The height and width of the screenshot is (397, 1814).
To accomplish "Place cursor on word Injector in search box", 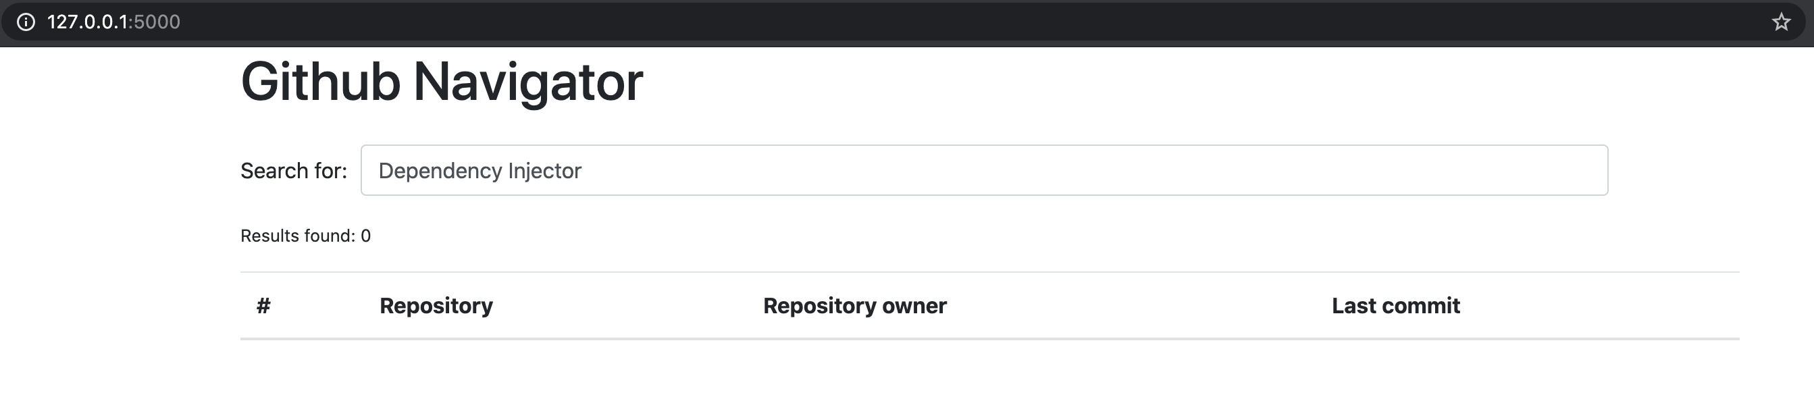I will click(x=544, y=171).
